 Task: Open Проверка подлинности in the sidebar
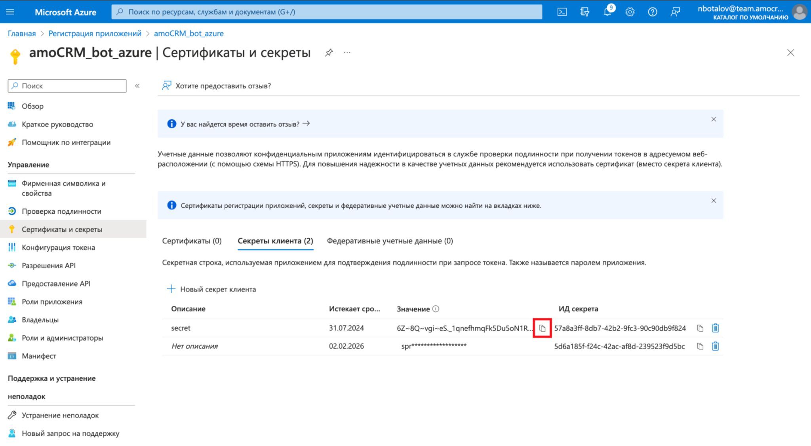[61, 211]
